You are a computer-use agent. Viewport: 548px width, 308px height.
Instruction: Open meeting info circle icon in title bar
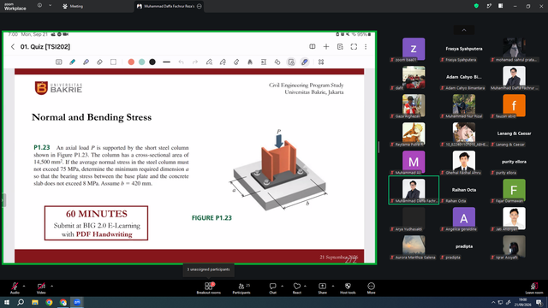tap(39, 6)
